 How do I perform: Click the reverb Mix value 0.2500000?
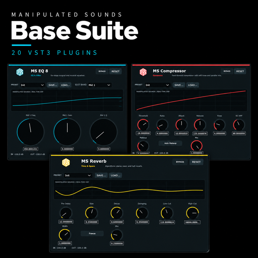click(117, 244)
